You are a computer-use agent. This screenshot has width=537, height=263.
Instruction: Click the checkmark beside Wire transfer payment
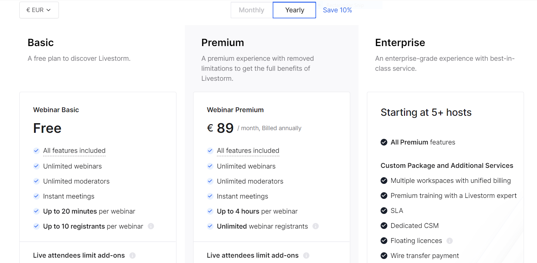[x=384, y=256]
